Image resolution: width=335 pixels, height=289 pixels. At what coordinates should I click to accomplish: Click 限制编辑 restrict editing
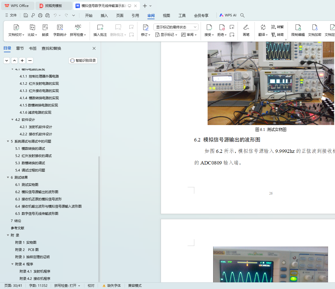pyautogui.click(x=298, y=30)
